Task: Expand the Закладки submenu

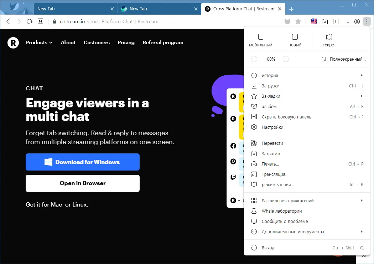Action: [x=307, y=96]
